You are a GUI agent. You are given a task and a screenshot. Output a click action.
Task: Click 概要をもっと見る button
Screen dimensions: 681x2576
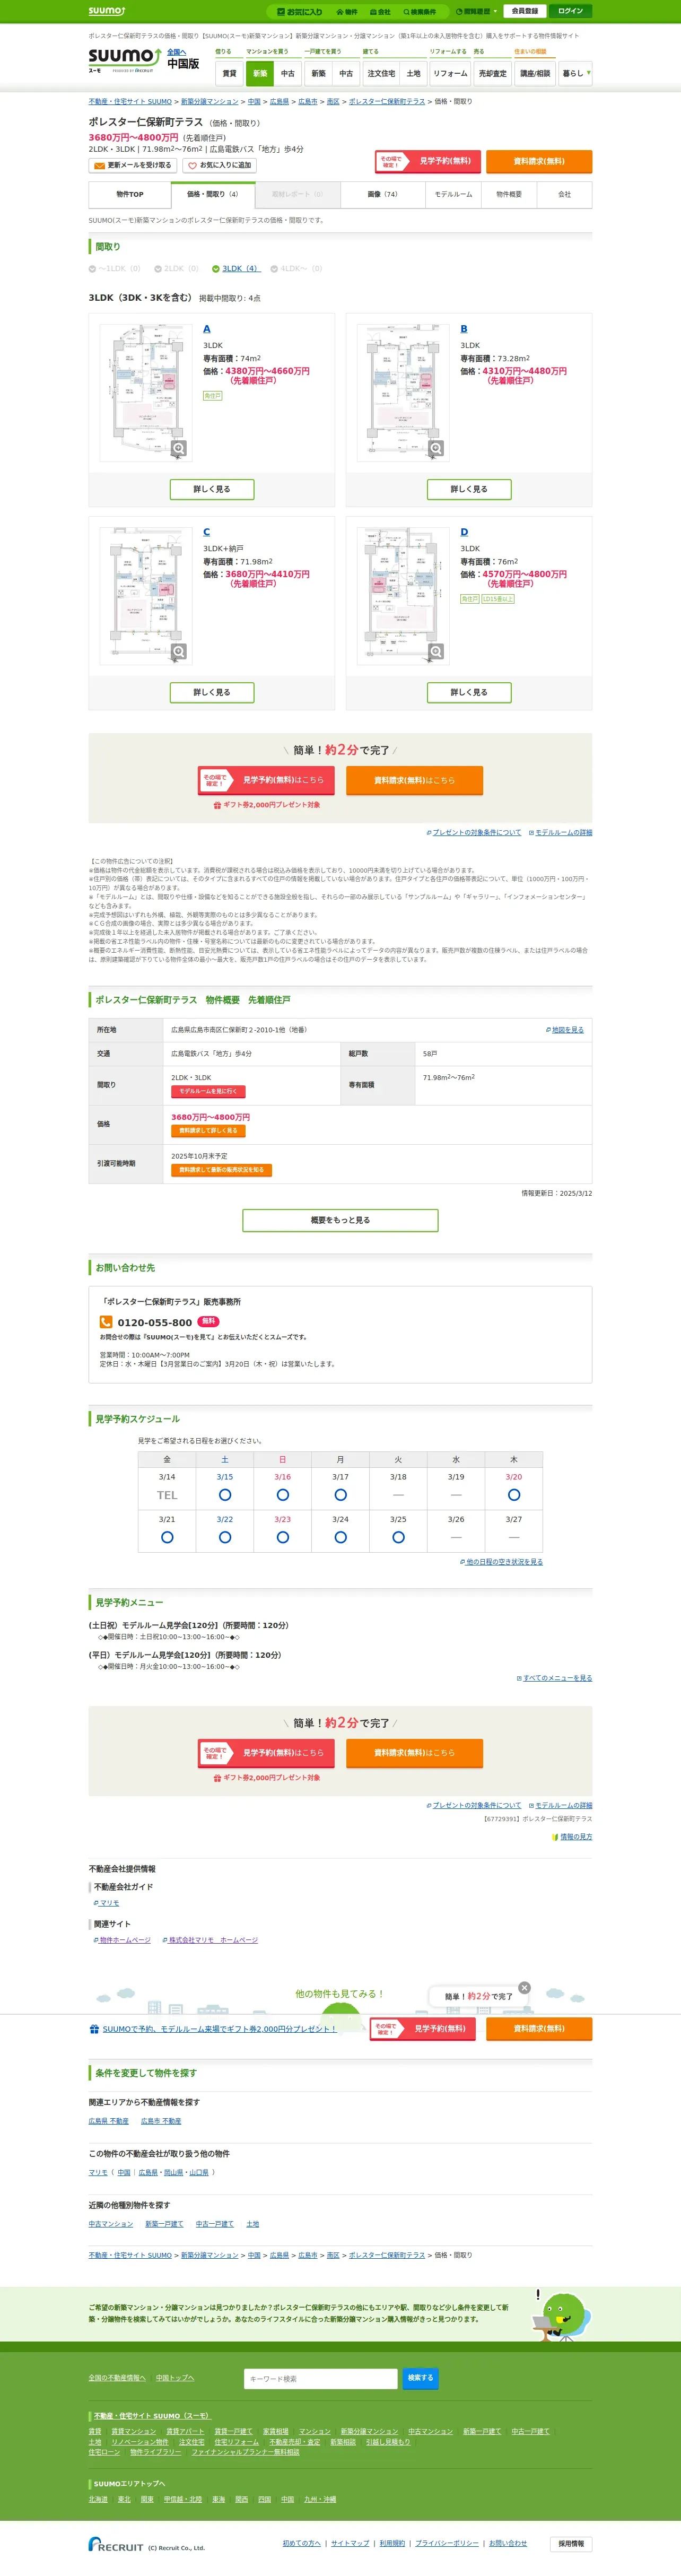(340, 1220)
